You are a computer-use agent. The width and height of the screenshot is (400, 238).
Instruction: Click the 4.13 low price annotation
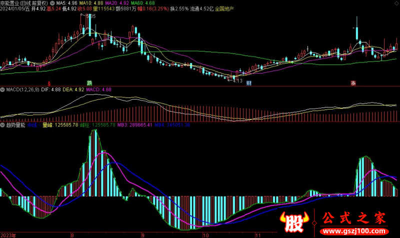pyautogui.click(x=237, y=80)
